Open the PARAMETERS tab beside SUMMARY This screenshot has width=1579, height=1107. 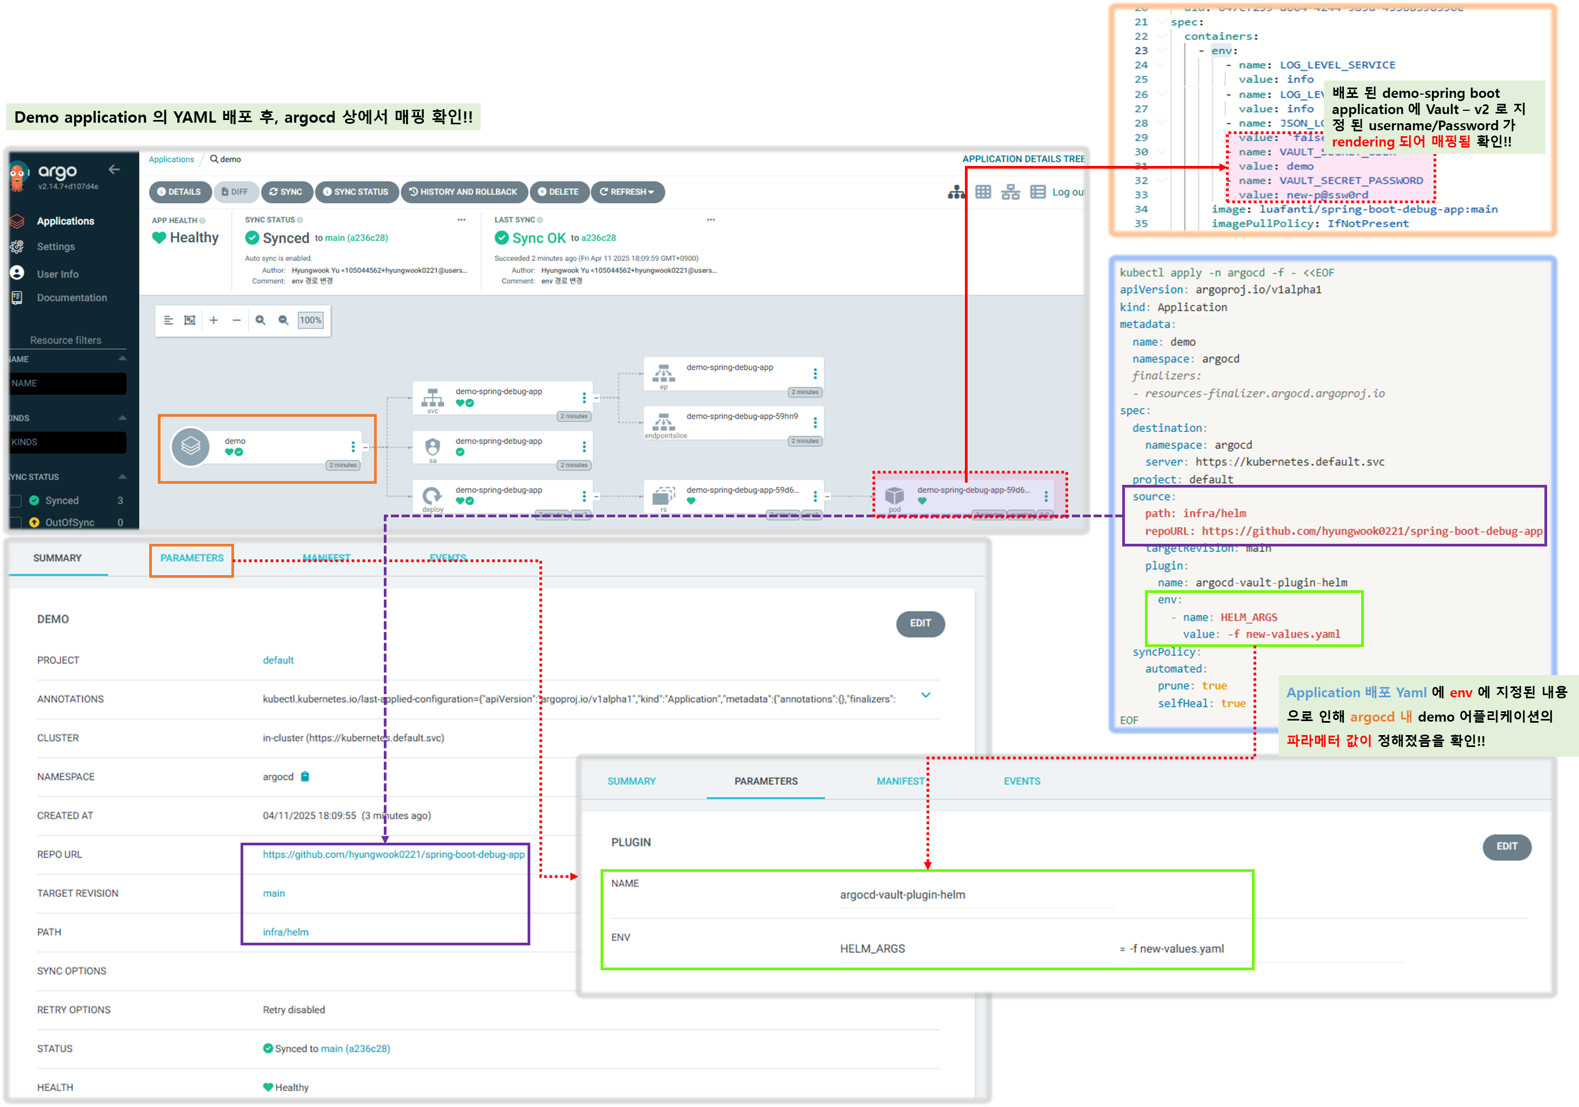tap(192, 558)
